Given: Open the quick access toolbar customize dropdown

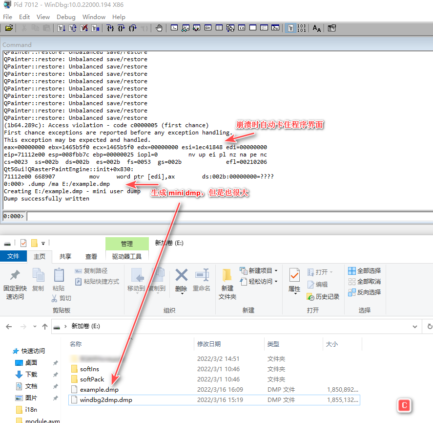Looking at the screenshot, I should pos(43,244).
